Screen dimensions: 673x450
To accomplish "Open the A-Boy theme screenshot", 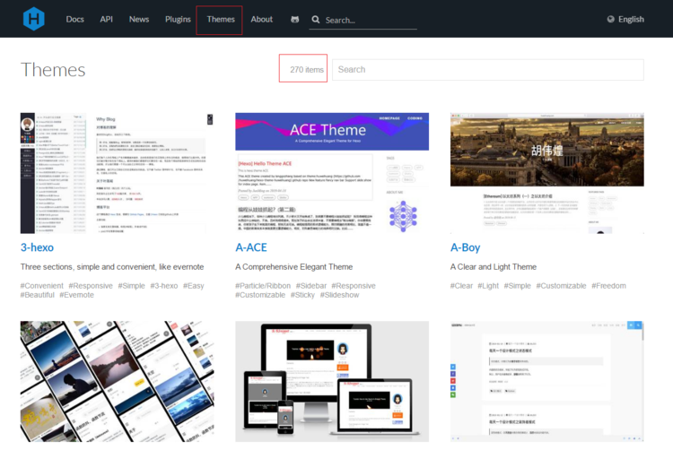I will click(x=546, y=173).
